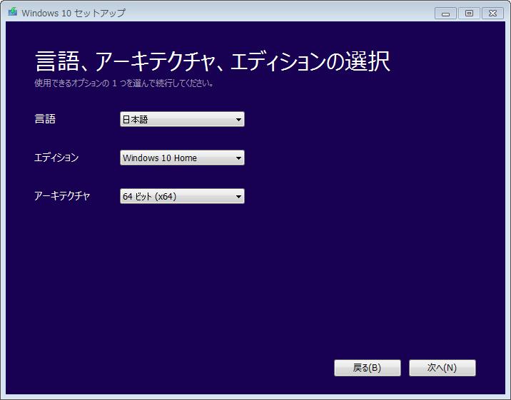Close the Windows 10 セットアップ window
Screen dimensions: 511x400
(x=492, y=14)
